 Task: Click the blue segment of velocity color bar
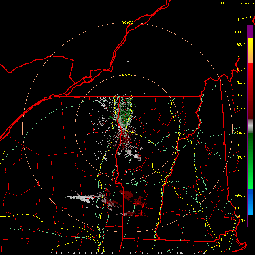pyautogui.click(x=250, y=202)
